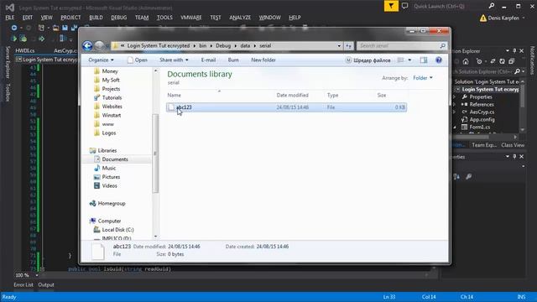Select App.config in Solution Explorer

(482, 119)
